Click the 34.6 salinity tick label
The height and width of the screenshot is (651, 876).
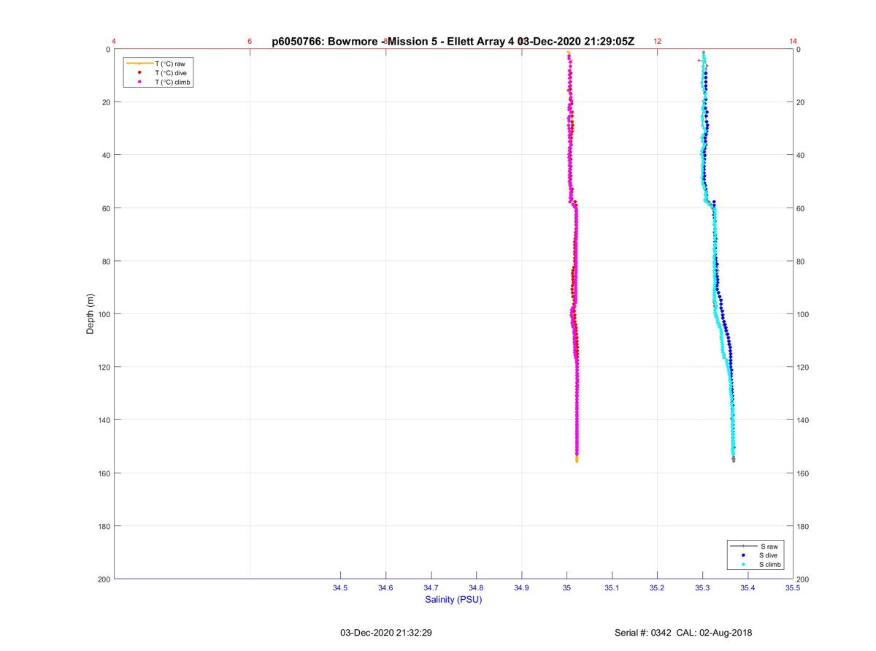(x=385, y=587)
